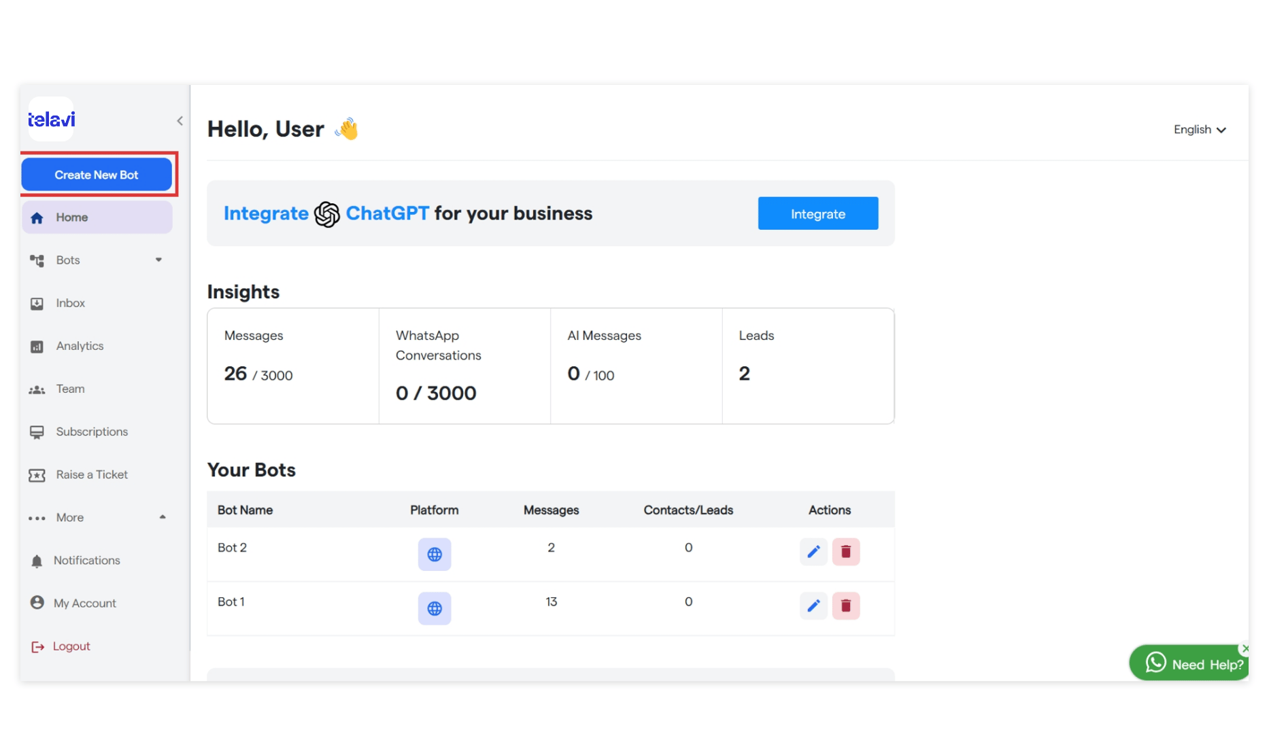
Task: Click the Actions column header
Action: click(830, 510)
